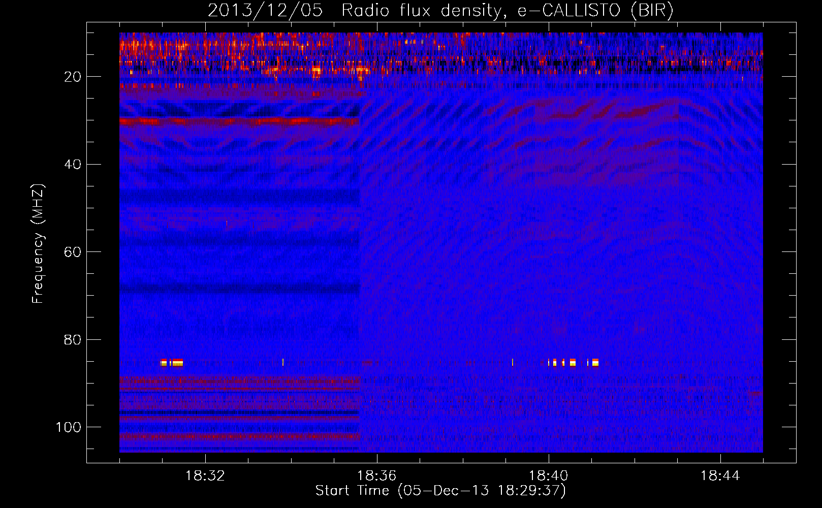This screenshot has height=508, width=822.
Task: Click the 18:32 time tick label
Action: pos(205,476)
